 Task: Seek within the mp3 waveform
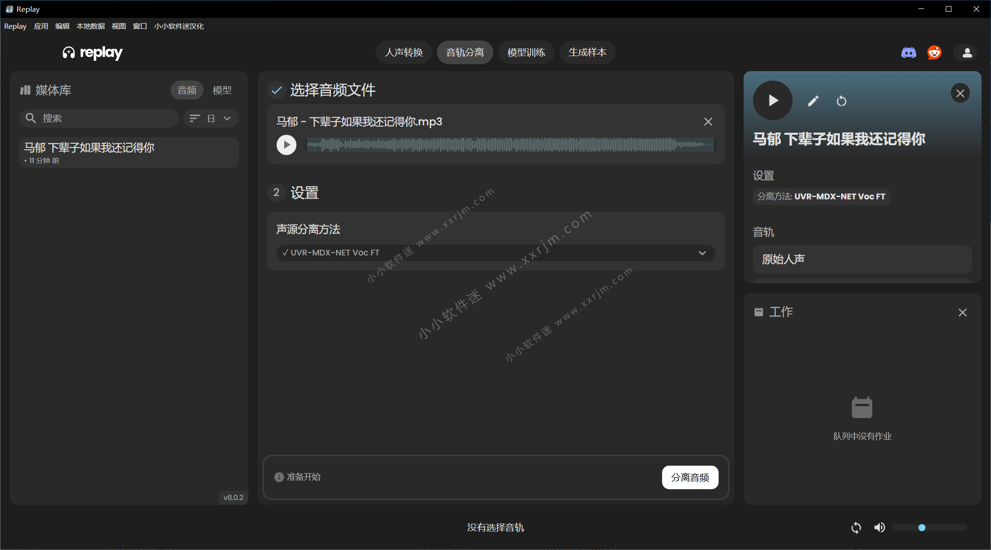click(x=510, y=145)
